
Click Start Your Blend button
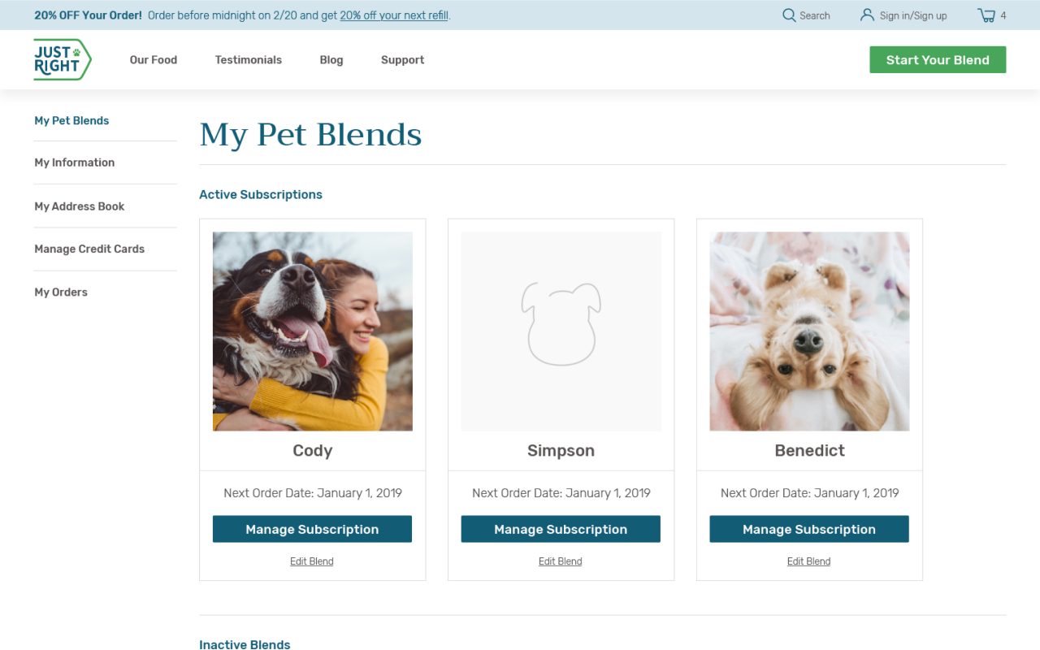[938, 59]
